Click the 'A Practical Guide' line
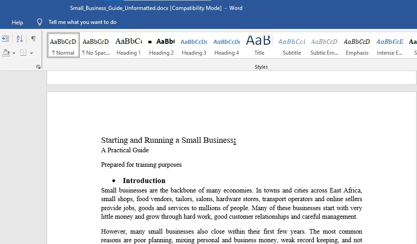417x244 pixels. click(x=125, y=150)
